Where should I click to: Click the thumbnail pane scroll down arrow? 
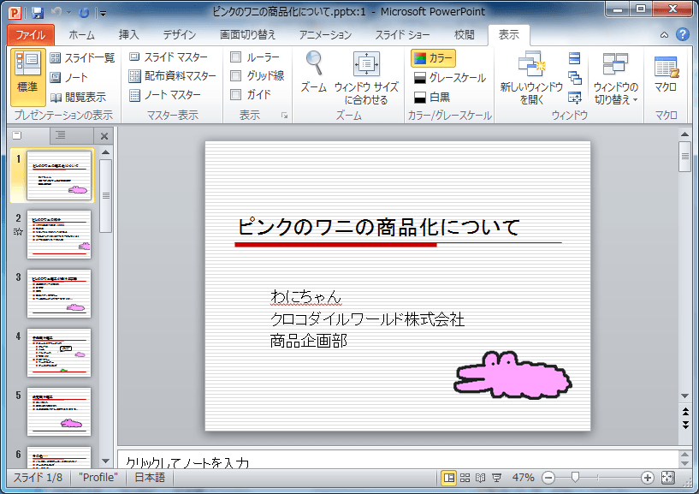[x=105, y=461]
